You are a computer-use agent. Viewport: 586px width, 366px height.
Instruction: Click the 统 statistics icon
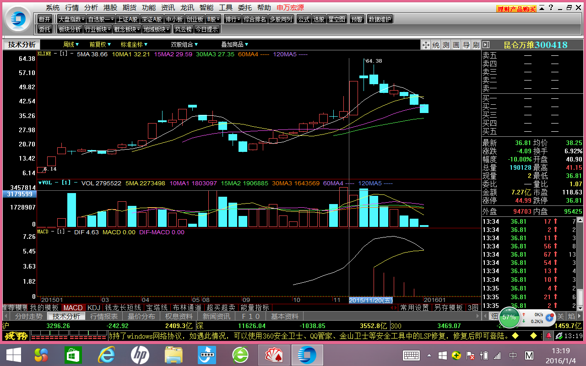coord(436,45)
